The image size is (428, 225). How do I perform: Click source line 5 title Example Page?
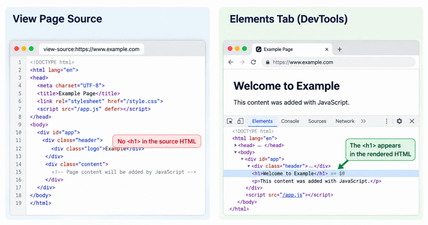[x=79, y=93]
